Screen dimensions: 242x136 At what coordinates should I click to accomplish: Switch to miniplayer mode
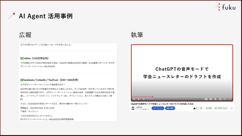click(220, 99)
